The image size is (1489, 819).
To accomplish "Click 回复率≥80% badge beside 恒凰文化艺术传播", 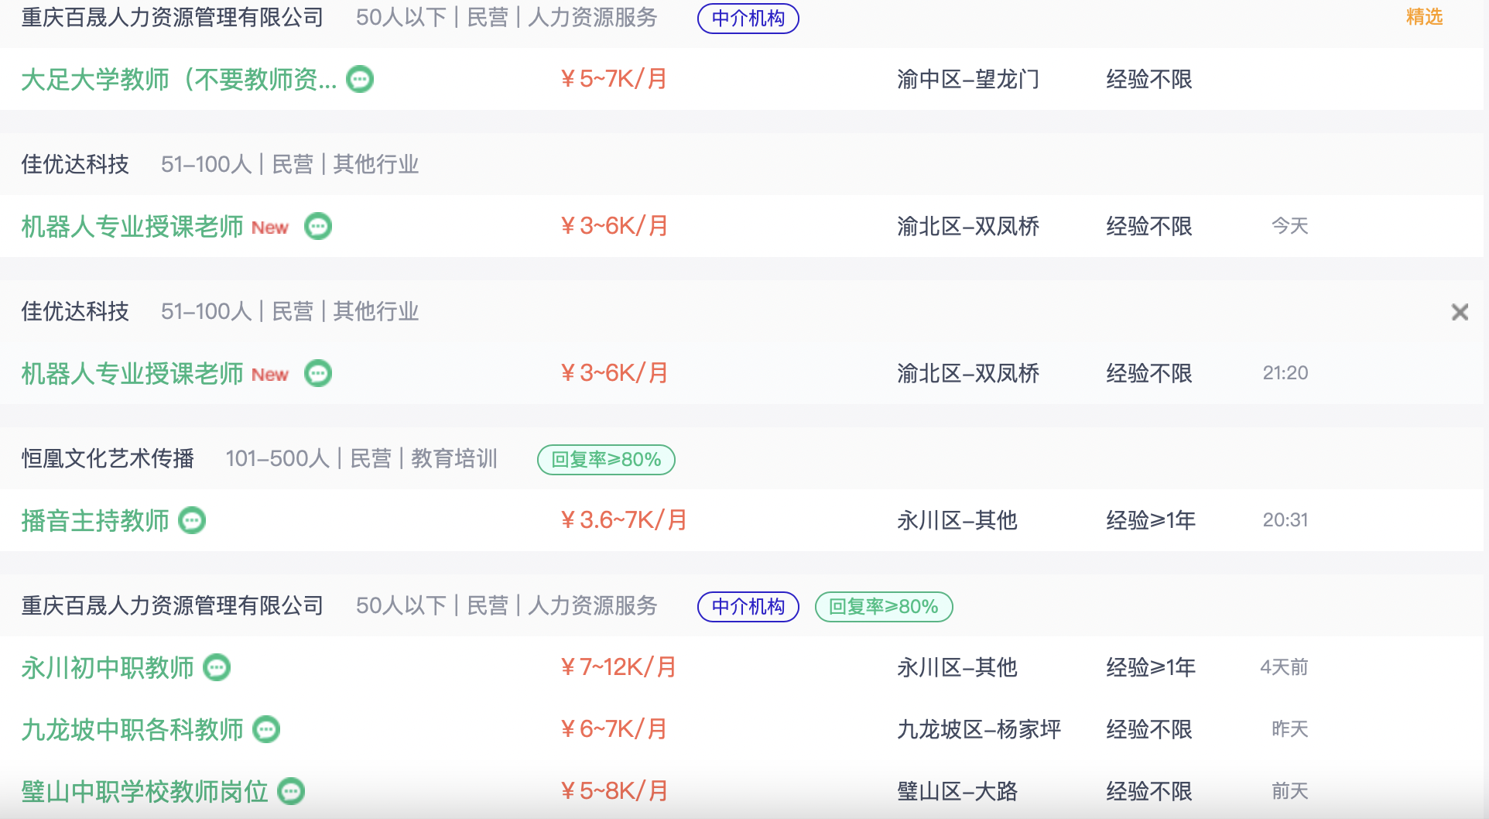I will [x=606, y=460].
